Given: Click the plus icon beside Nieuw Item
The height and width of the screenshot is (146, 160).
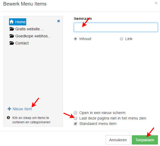Looking at the screenshot, I should pyautogui.click(x=9, y=109).
